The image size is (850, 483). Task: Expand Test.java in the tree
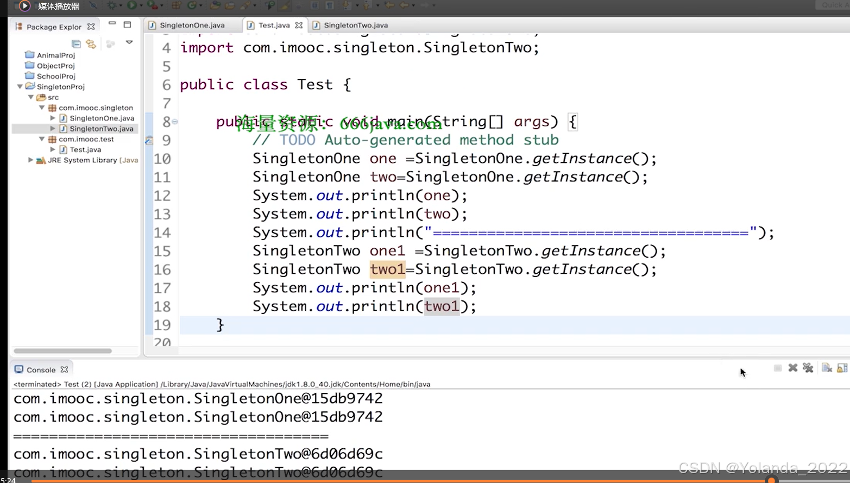click(x=53, y=149)
